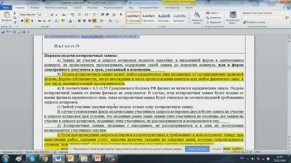Switch to the Макет table tab
This screenshot has width=291, height=163.
coord(189,8)
